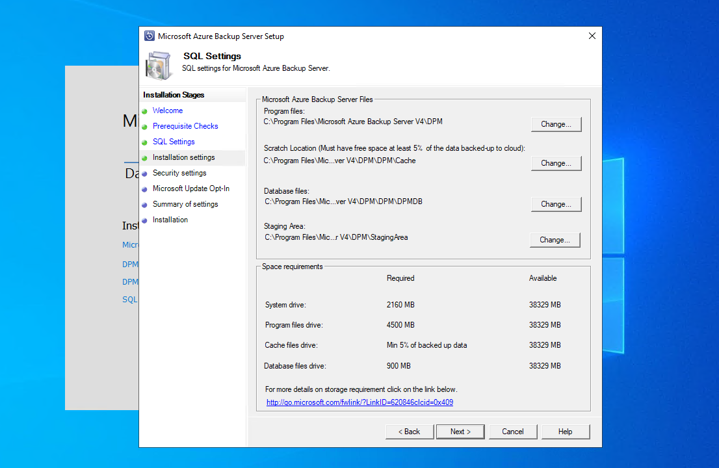Click the green bullet beside Welcome

144,111
